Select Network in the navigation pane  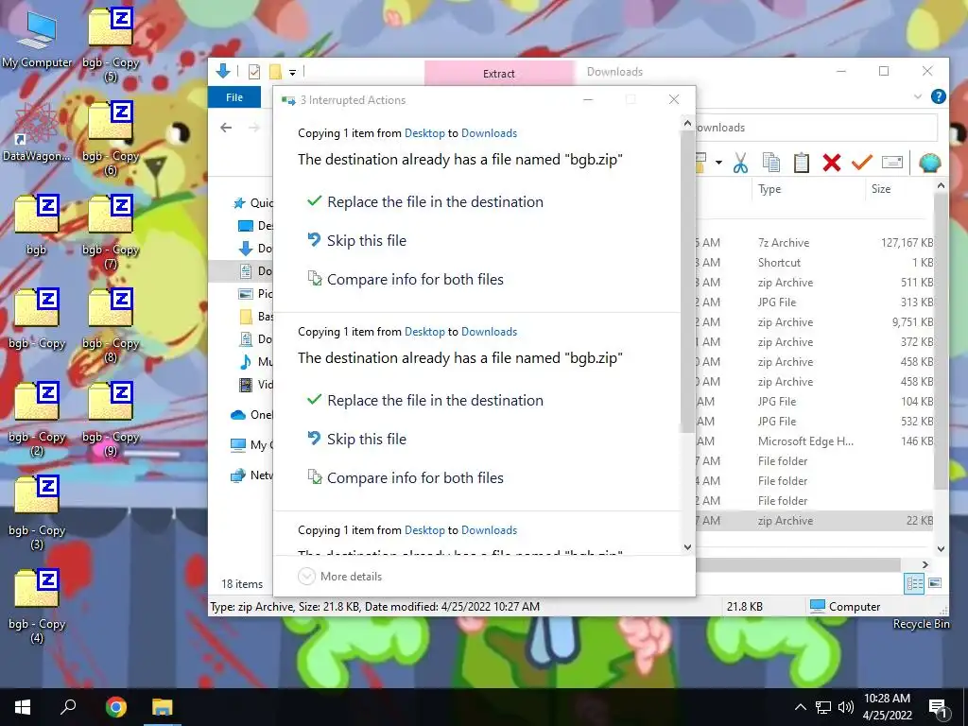pyautogui.click(x=251, y=475)
